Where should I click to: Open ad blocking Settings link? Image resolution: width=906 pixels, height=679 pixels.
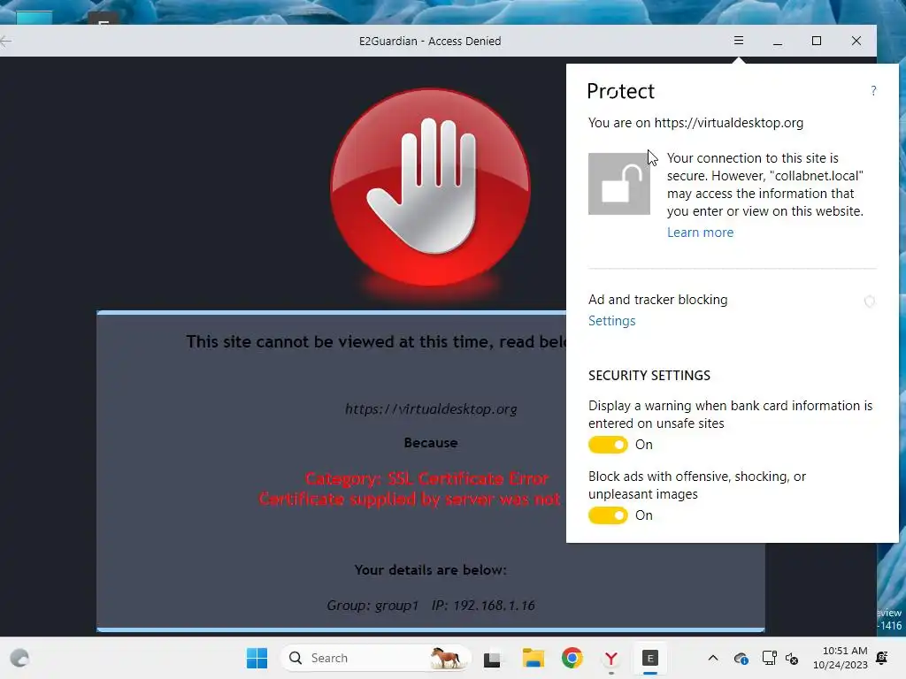click(611, 320)
